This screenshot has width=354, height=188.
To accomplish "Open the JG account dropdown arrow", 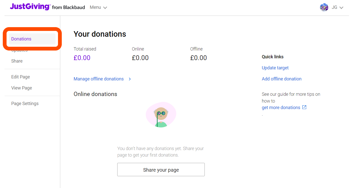I will coord(341,8).
